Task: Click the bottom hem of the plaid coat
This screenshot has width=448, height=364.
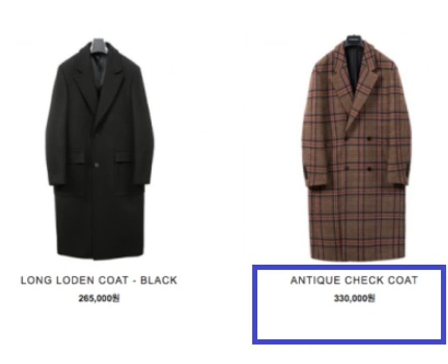Action: click(x=358, y=256)
